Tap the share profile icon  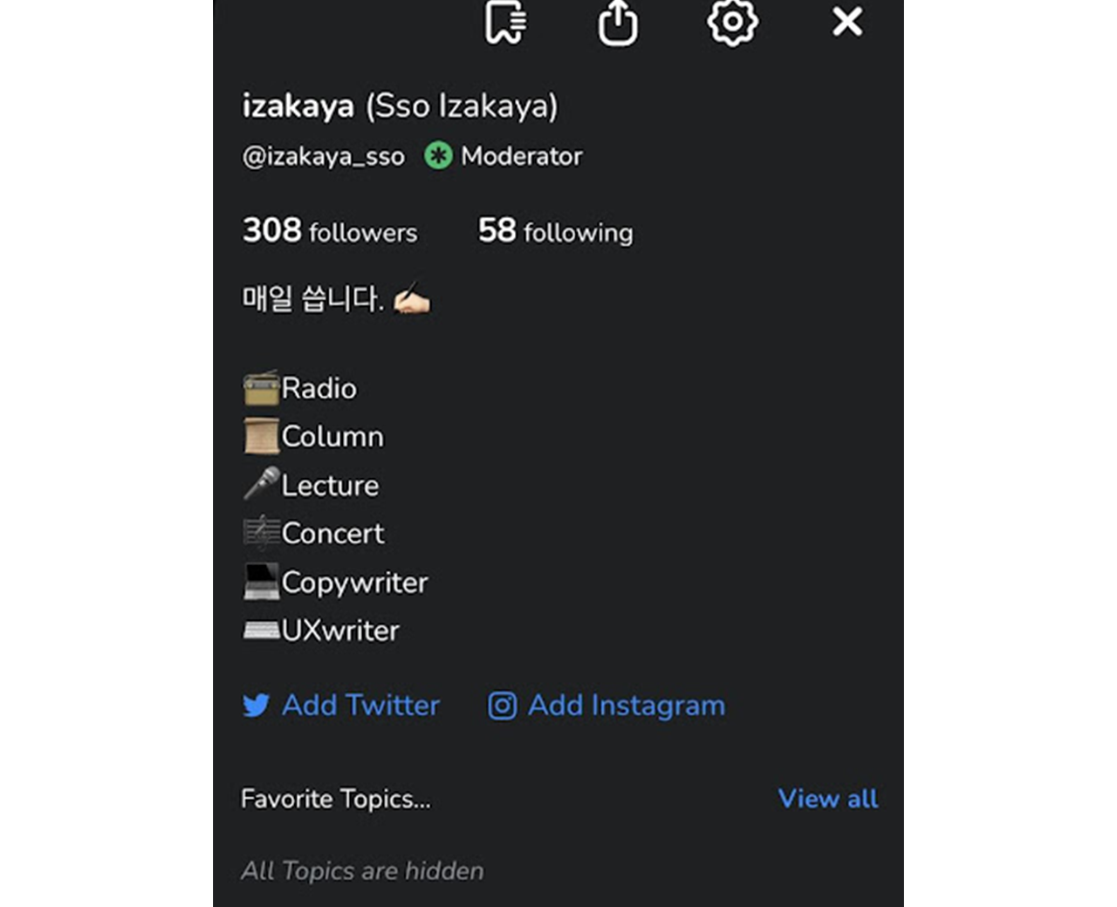pos(618,22)
